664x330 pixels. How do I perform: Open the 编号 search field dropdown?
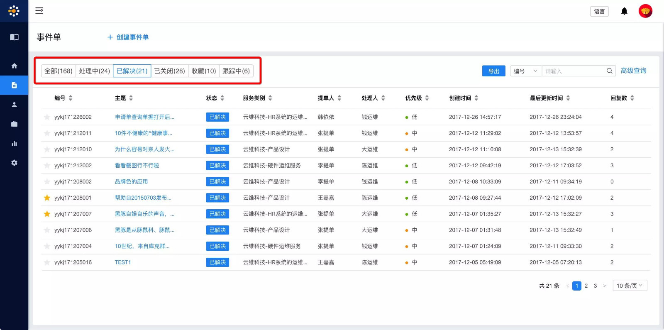pos(525,71)
